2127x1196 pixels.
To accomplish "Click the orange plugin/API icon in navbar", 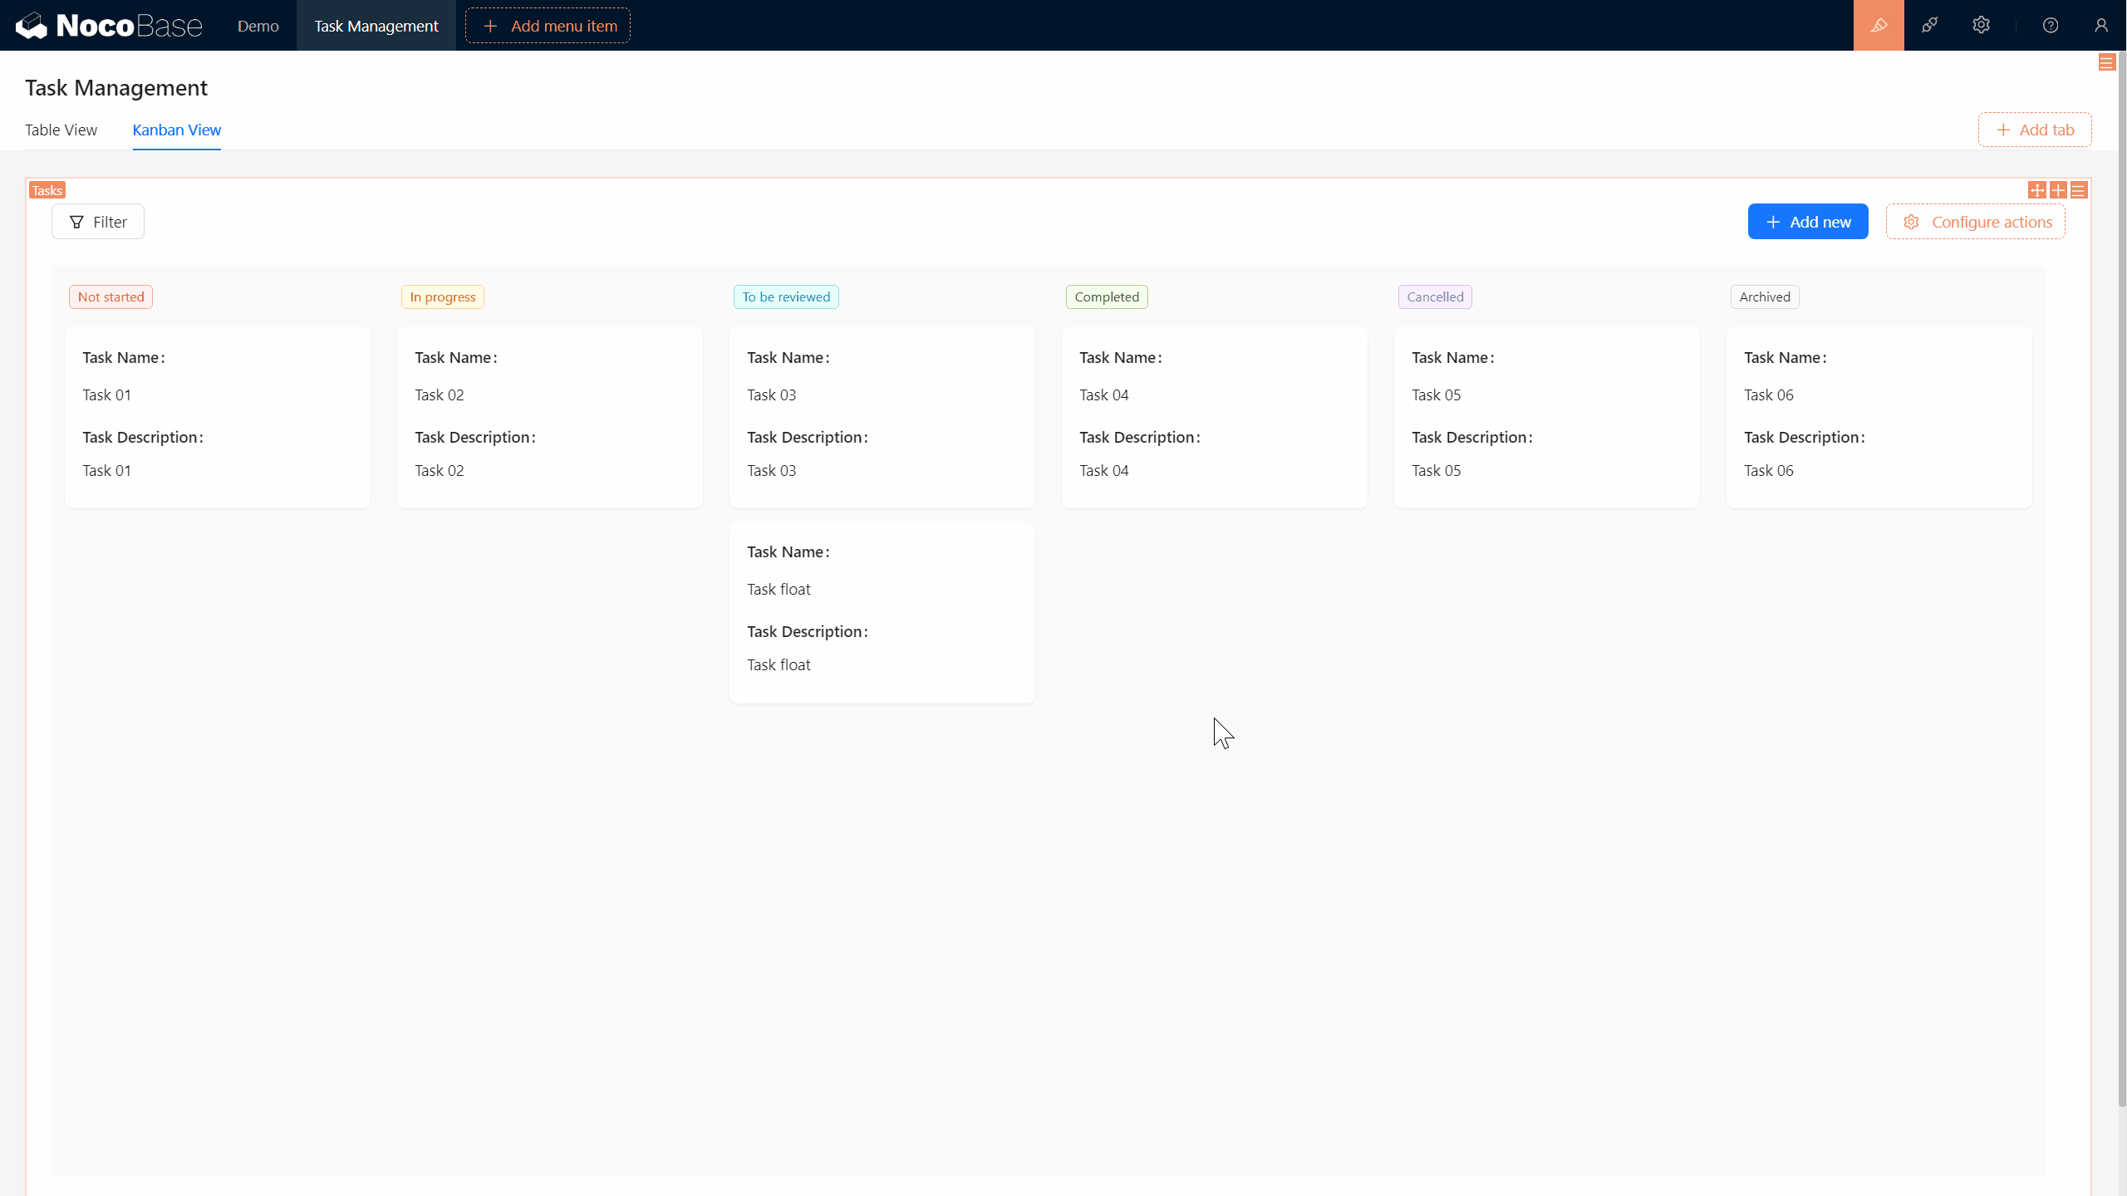I will (x=1879, y=25).
